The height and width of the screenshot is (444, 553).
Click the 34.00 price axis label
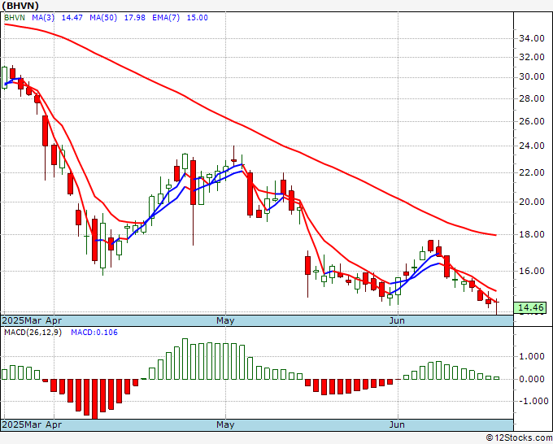pyautogui.click(x=532, y=38)
